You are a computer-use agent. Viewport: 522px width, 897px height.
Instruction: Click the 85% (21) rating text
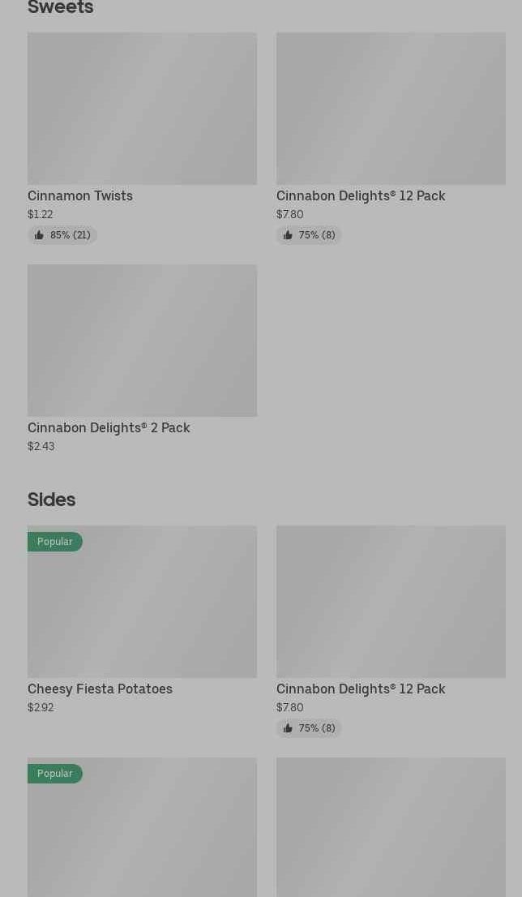(x=71, y=235)
